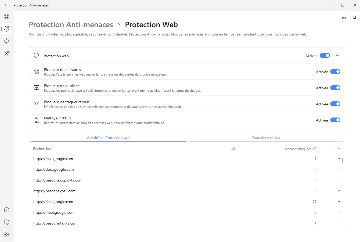360x242 pixels.
Task: Open the help question mark icon
Action: [x=6, y=210]
